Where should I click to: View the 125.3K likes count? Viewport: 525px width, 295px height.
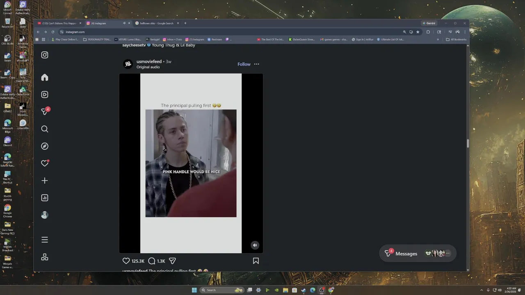(138, 261)
